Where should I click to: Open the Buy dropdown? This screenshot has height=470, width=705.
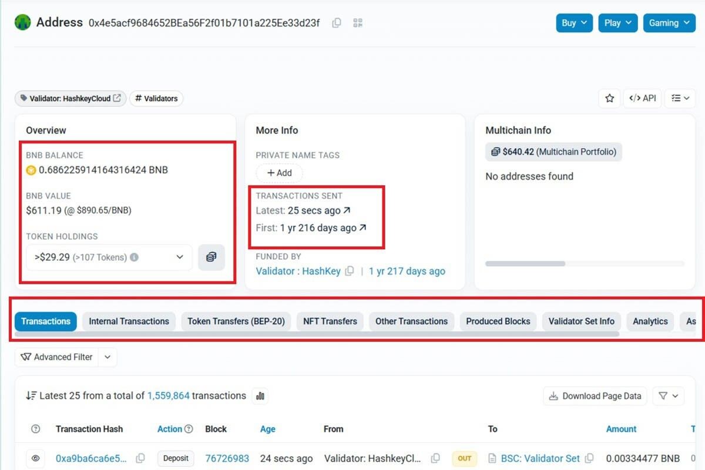(x=574, y=22)
